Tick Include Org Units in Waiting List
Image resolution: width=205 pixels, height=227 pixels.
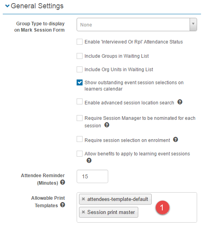pyautogui.click(x=79, y=69)
